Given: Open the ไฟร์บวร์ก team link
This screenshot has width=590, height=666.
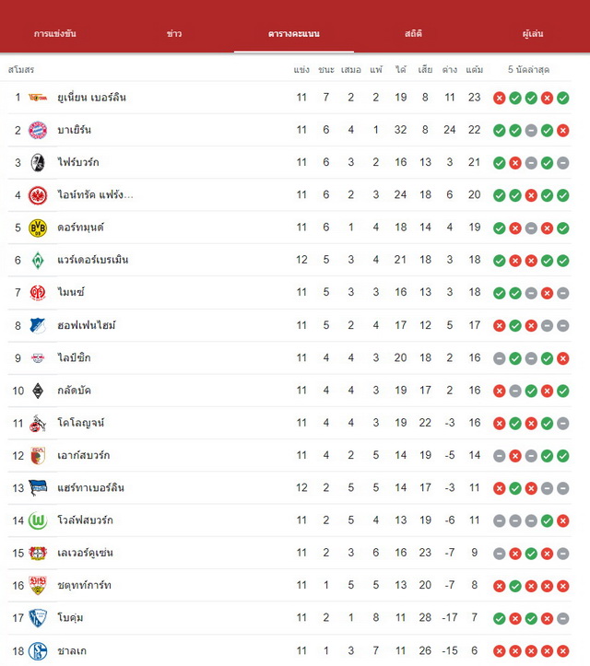Looking at the screenshot, I should click(78, 162).
